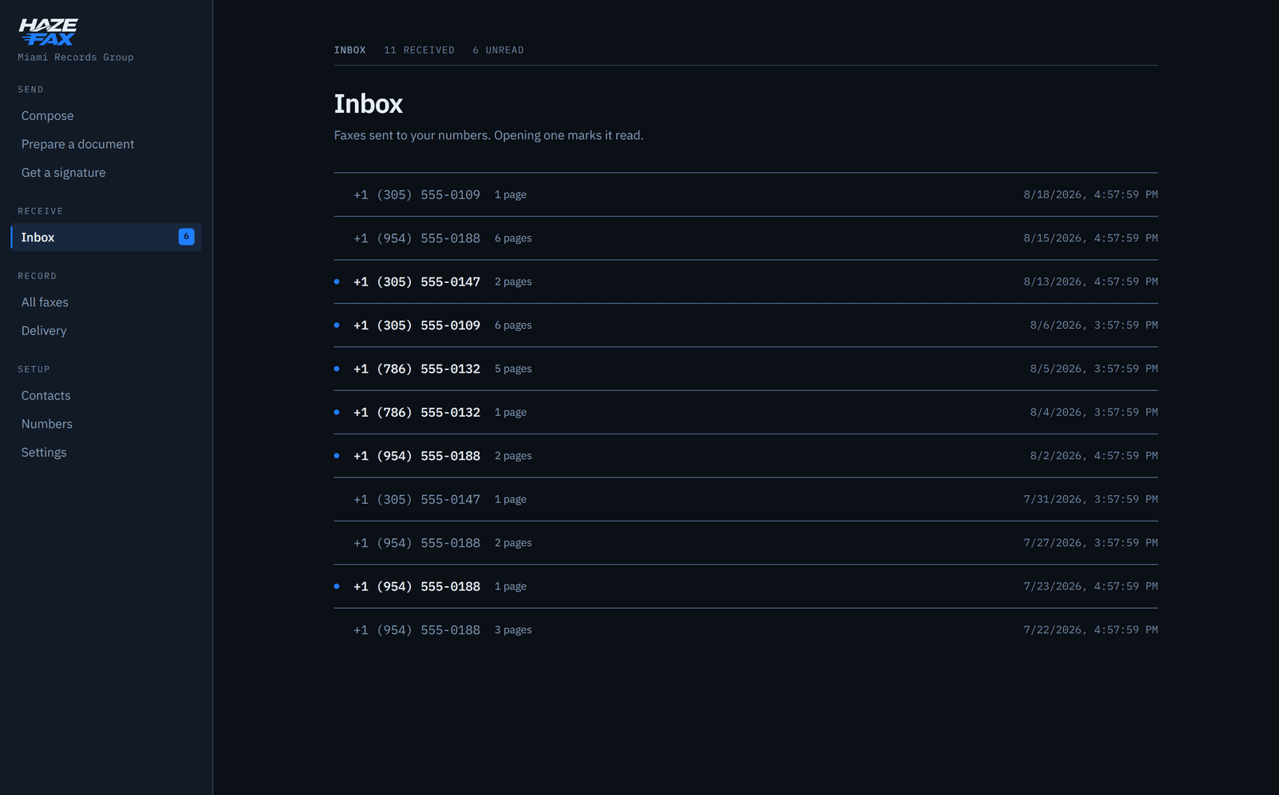Image resolution: width=1279 pixels, height=795 pixels.
Task: Click unread dot on 7/23/2026 fax
Action: coord(337,586)
